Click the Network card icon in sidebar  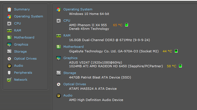9,80
